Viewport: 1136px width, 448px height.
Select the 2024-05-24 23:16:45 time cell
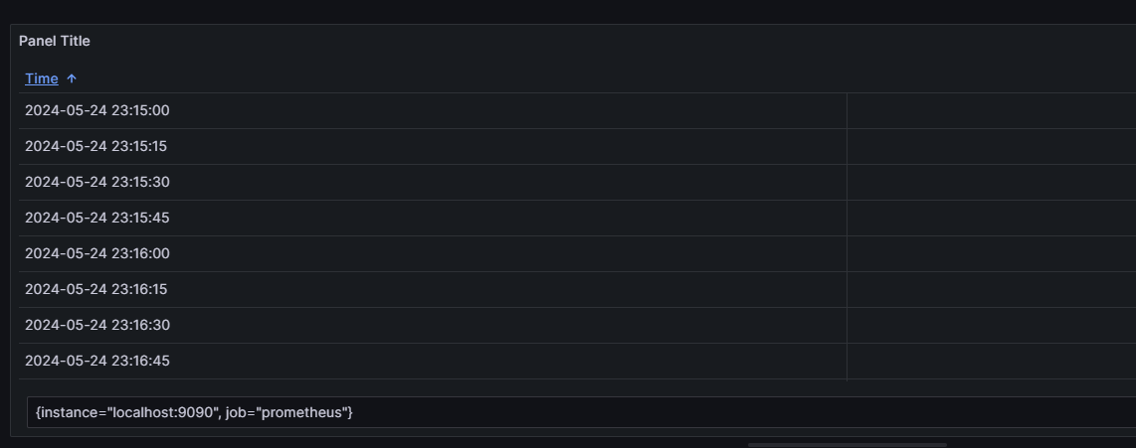coord(97,361)
